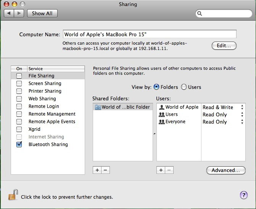Turn on Printer Sharing checkbox
Image resolution: width=256 pixels, height=209 pixels.
click(19, 91)
